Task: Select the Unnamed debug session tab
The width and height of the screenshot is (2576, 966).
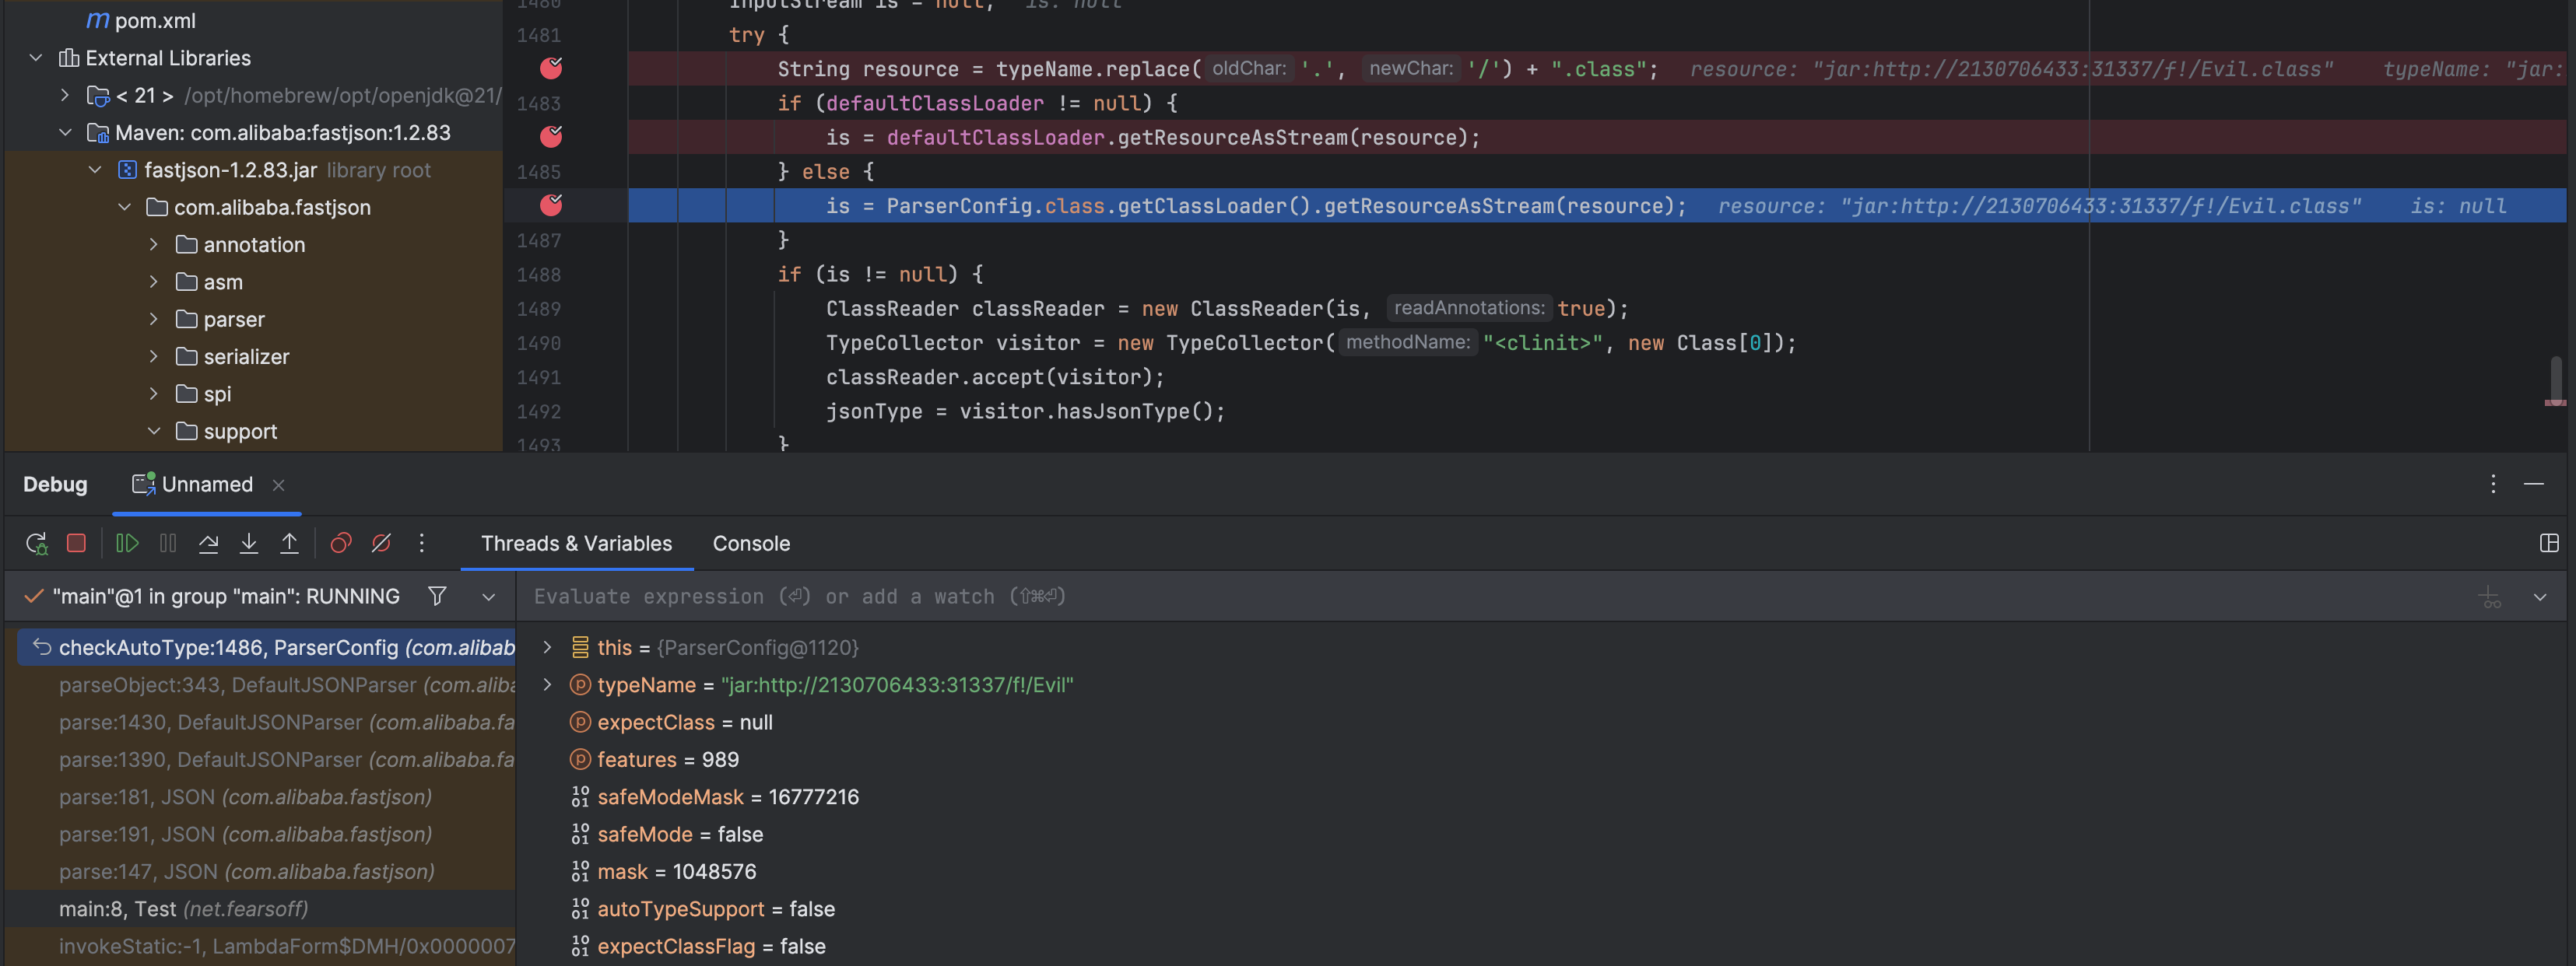Action: (207, 485)
